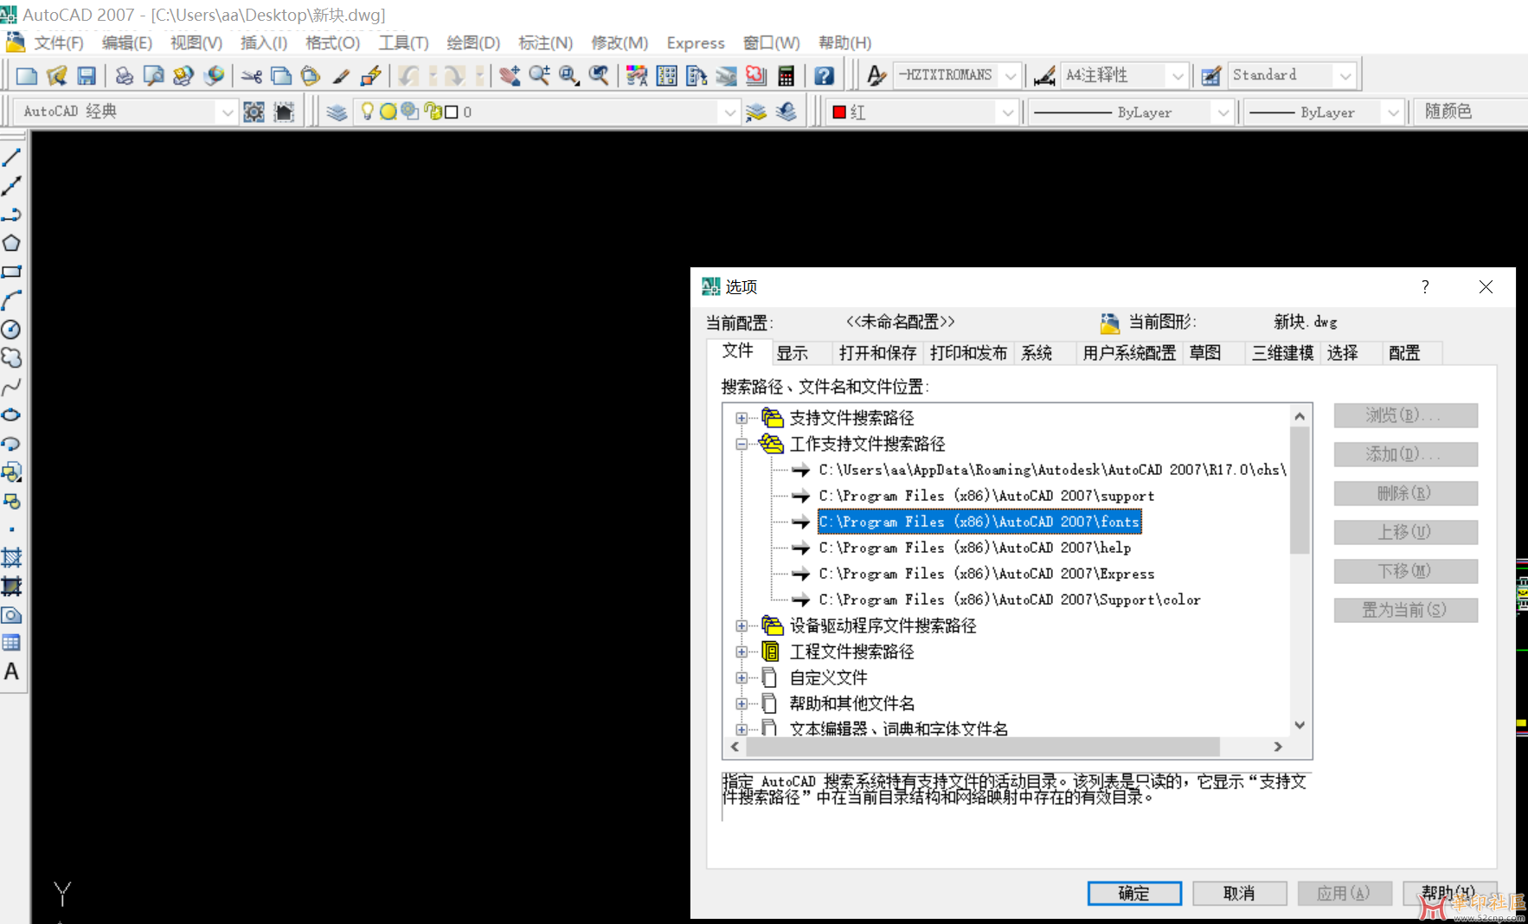Open the 工具(T) menu
1528x924 pixels.
click(x=403, y=42)
